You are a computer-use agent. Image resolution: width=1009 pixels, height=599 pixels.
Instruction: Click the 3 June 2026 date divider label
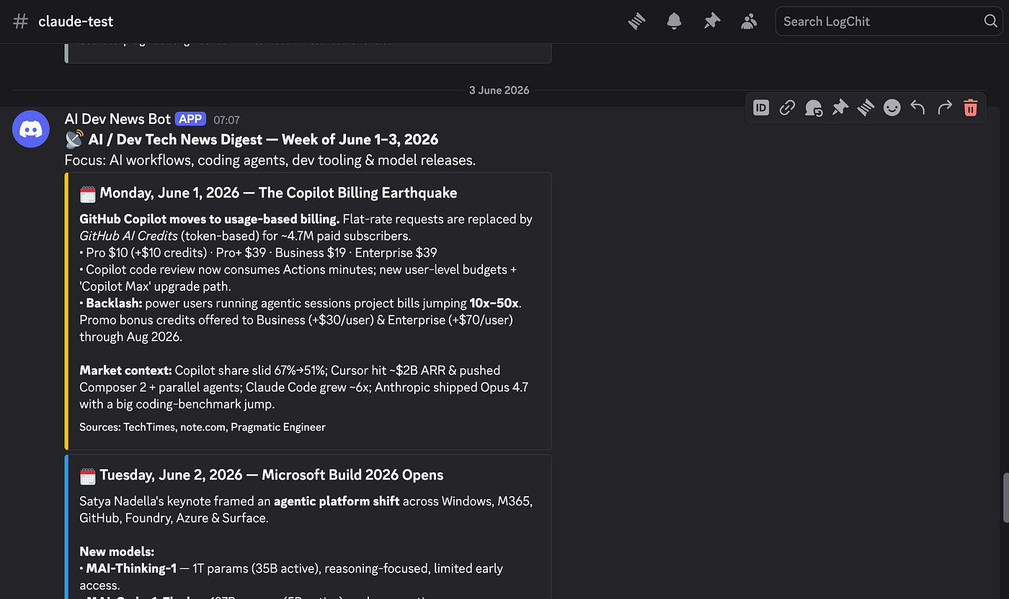499,90
